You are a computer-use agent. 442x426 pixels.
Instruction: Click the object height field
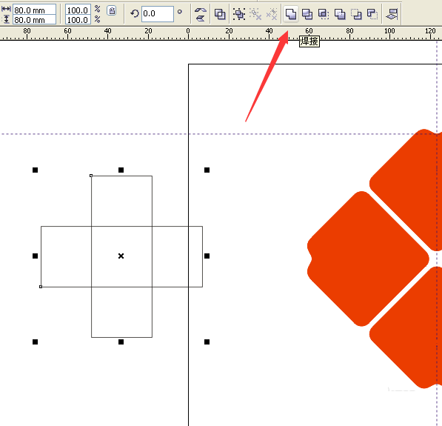pos(34,20)
